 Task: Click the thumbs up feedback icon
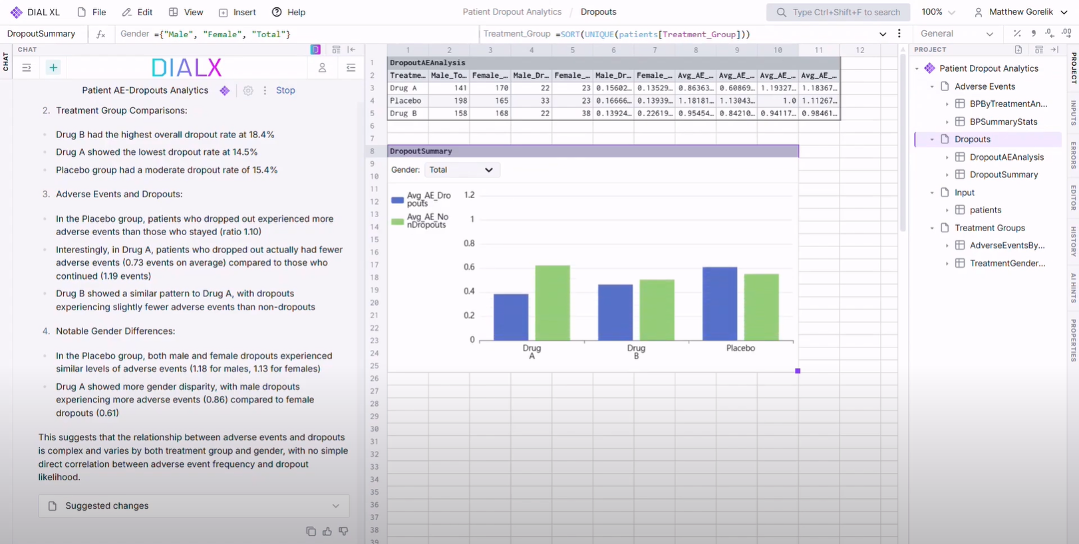tap(327, 531)
